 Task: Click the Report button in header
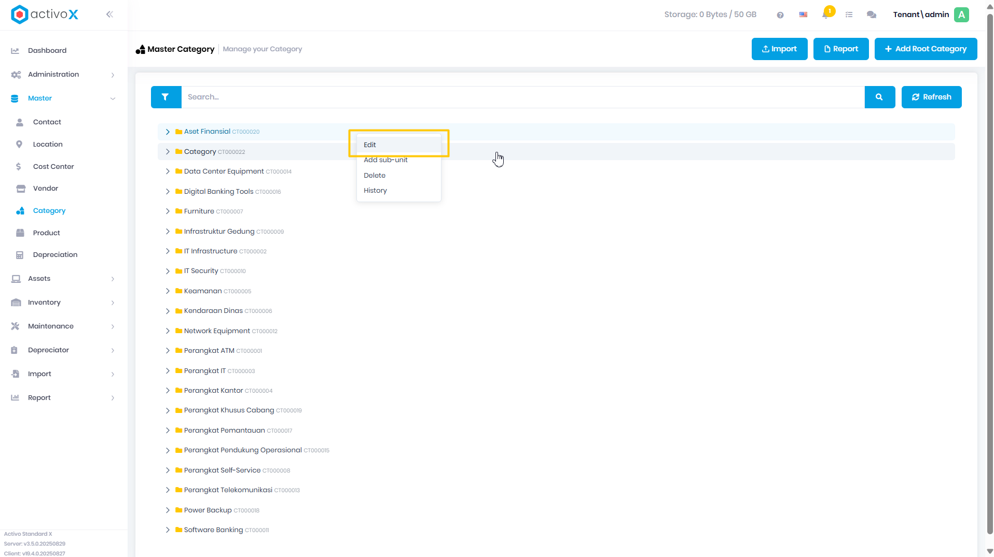840,49
